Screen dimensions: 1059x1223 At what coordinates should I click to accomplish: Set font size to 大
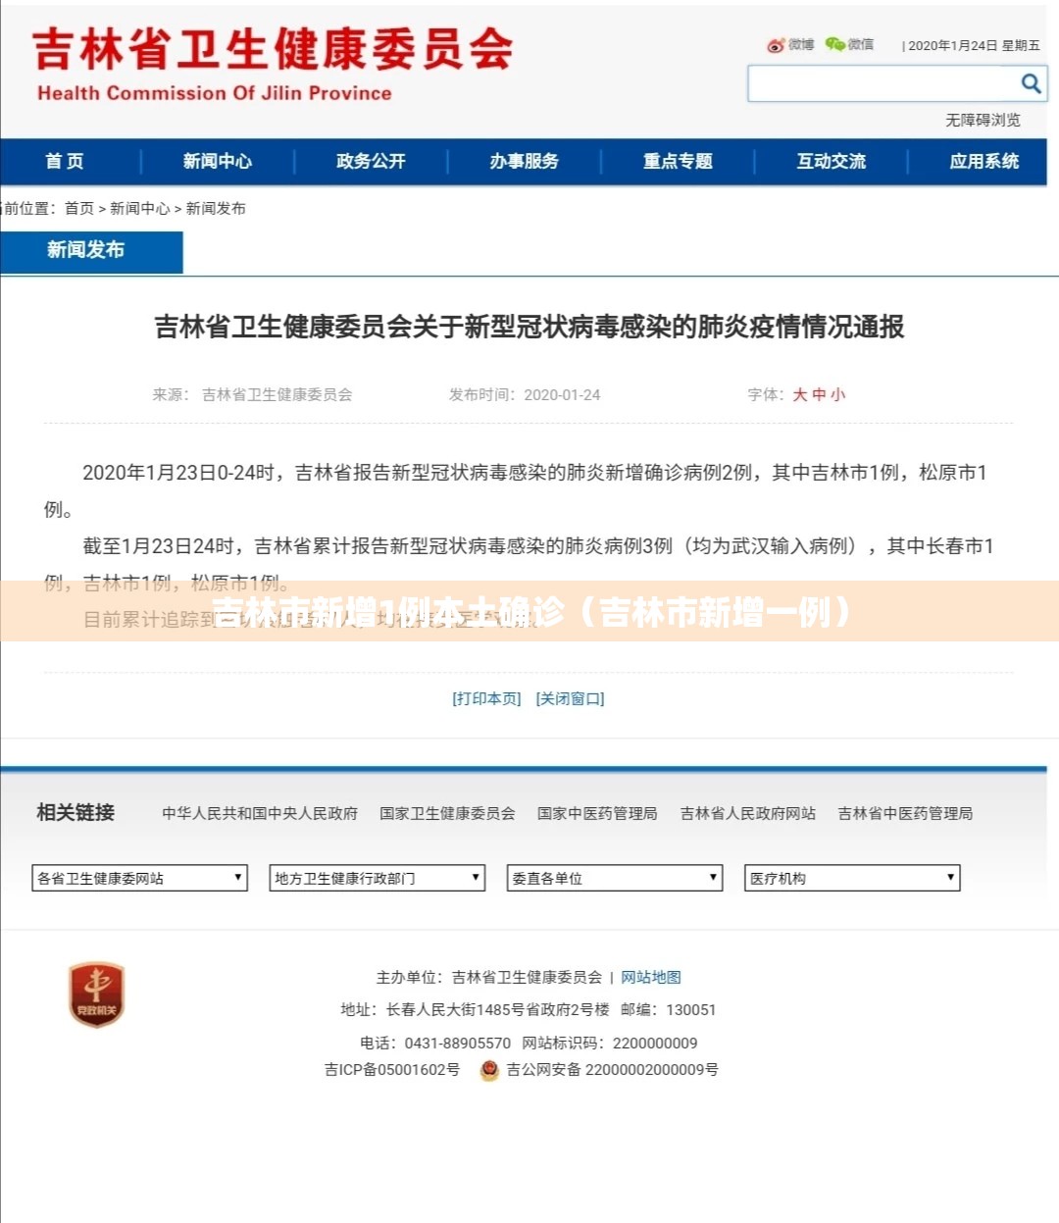[800, 394]
